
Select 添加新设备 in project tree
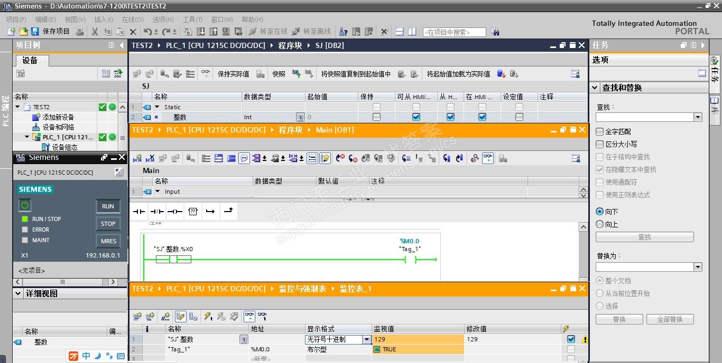58,117
